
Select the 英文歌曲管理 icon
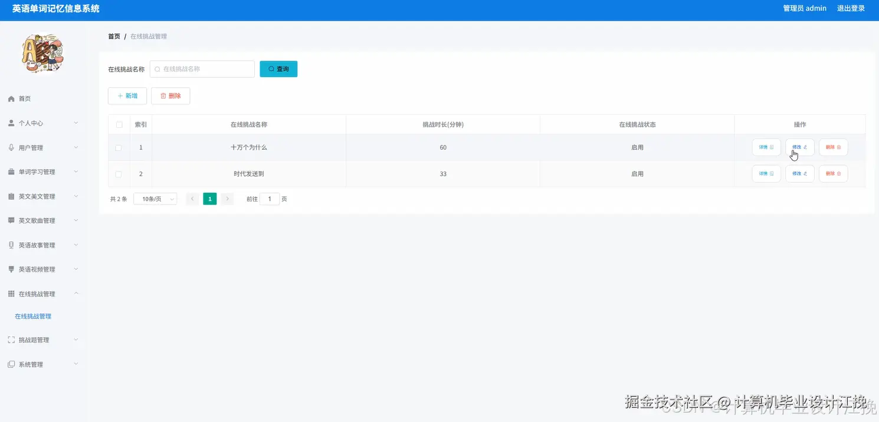coord(11,220)
